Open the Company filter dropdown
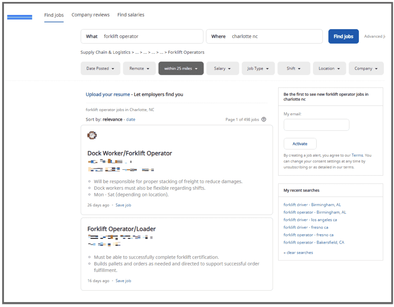The image size is (394, 307). pos(366,68)
